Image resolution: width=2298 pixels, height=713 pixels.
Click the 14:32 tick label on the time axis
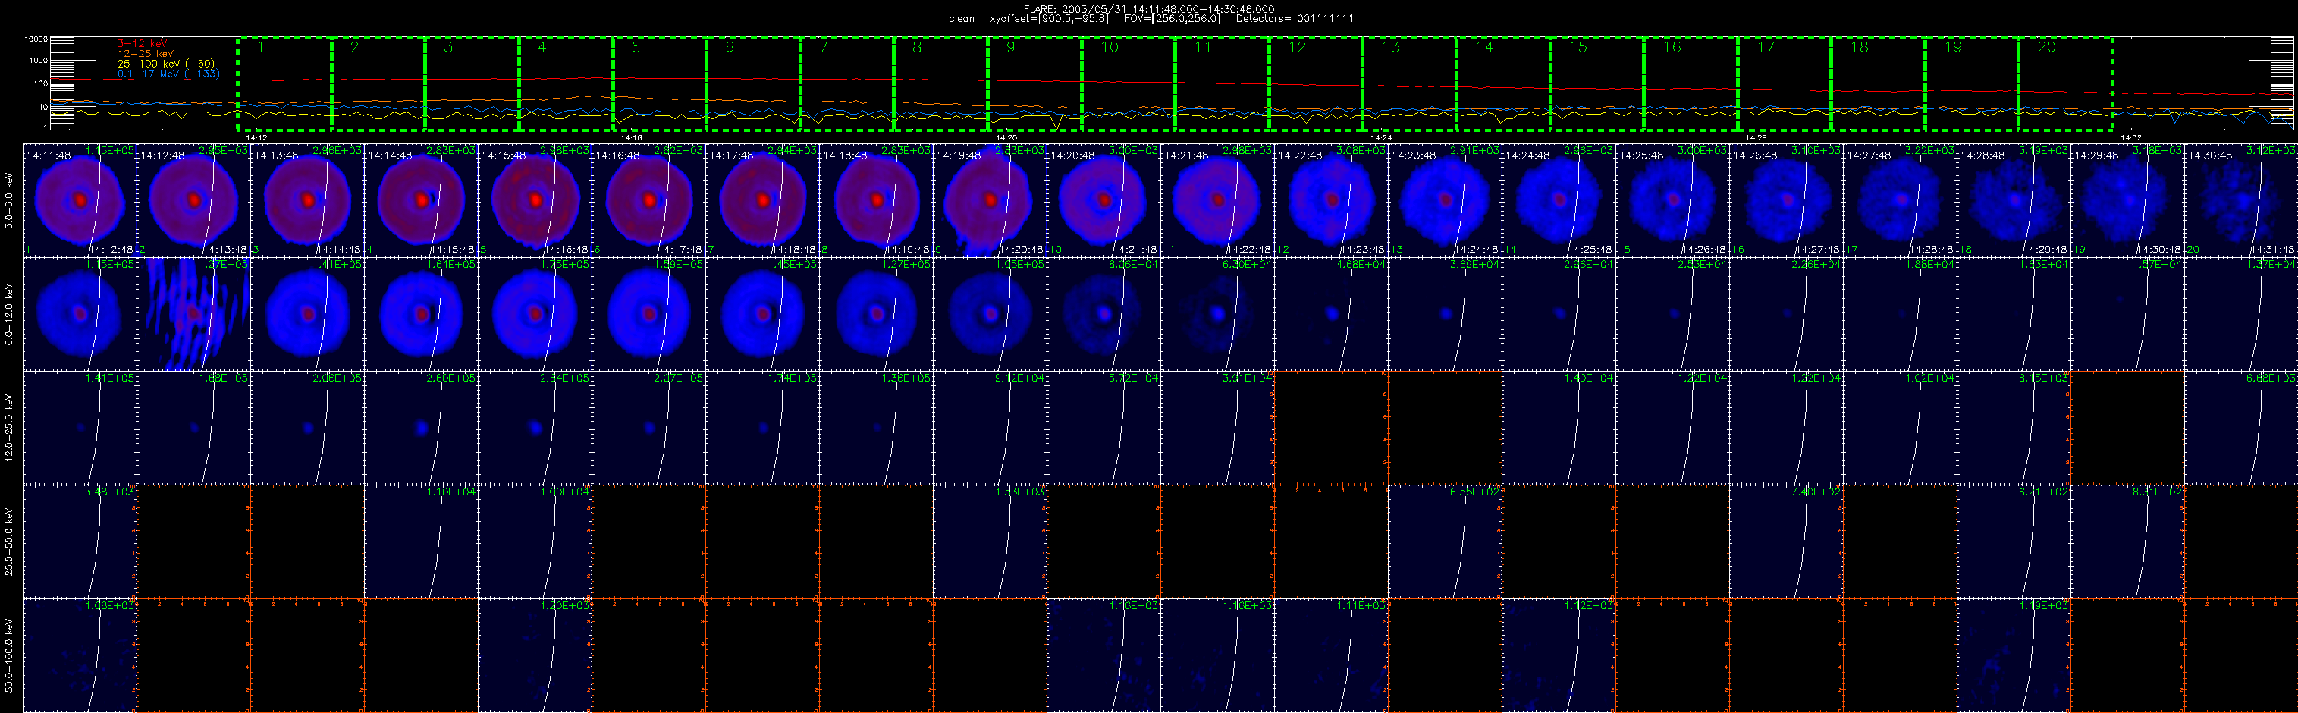(2130, 137)
